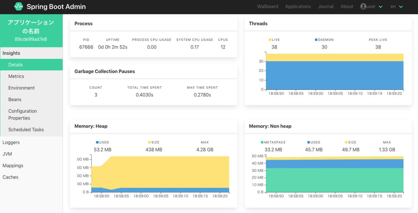418x213 pixels.
Task: Click the blue DAEMON legend swatch in Threads
Action: pos(316,40)
